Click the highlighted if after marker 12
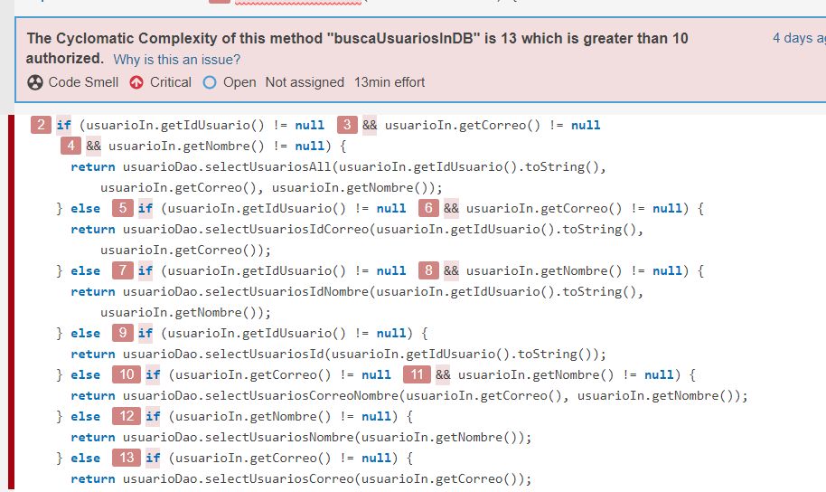This screenshot has height=492, width=826. click(x=153, y=417)
